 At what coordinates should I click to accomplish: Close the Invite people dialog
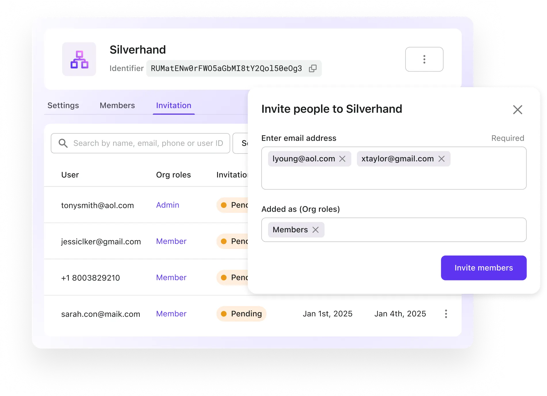tap(517, 110)
